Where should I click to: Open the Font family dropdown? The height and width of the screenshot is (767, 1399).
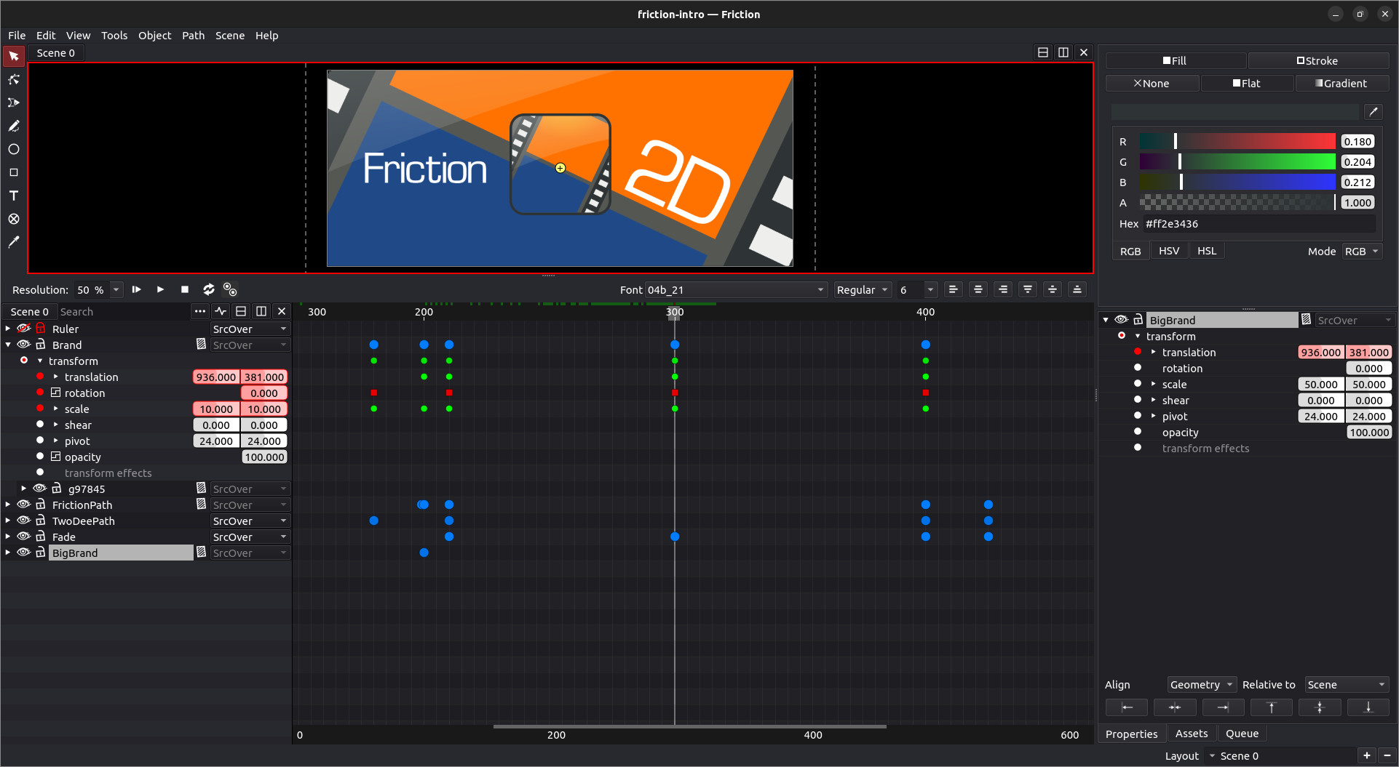point(736,289)
